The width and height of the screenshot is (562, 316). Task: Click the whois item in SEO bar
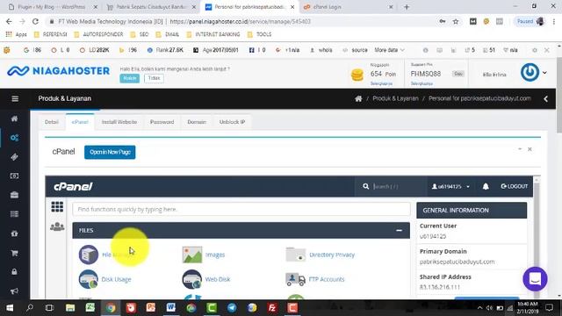[x=321, y=50]
